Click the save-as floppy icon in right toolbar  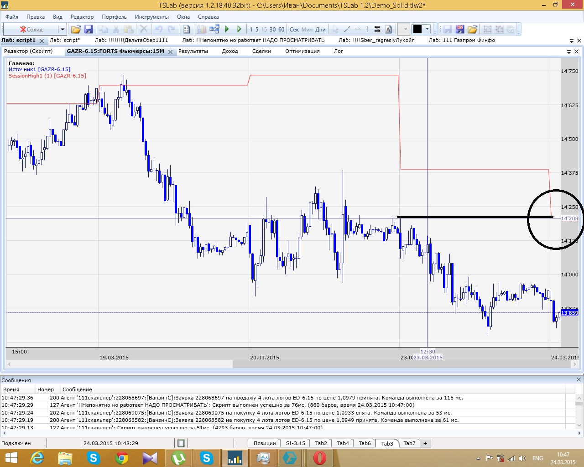click(459, 29)
